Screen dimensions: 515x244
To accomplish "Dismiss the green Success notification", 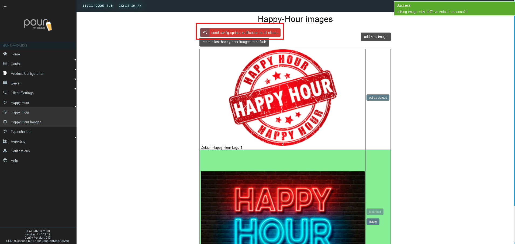I will (x=454, y=8).
